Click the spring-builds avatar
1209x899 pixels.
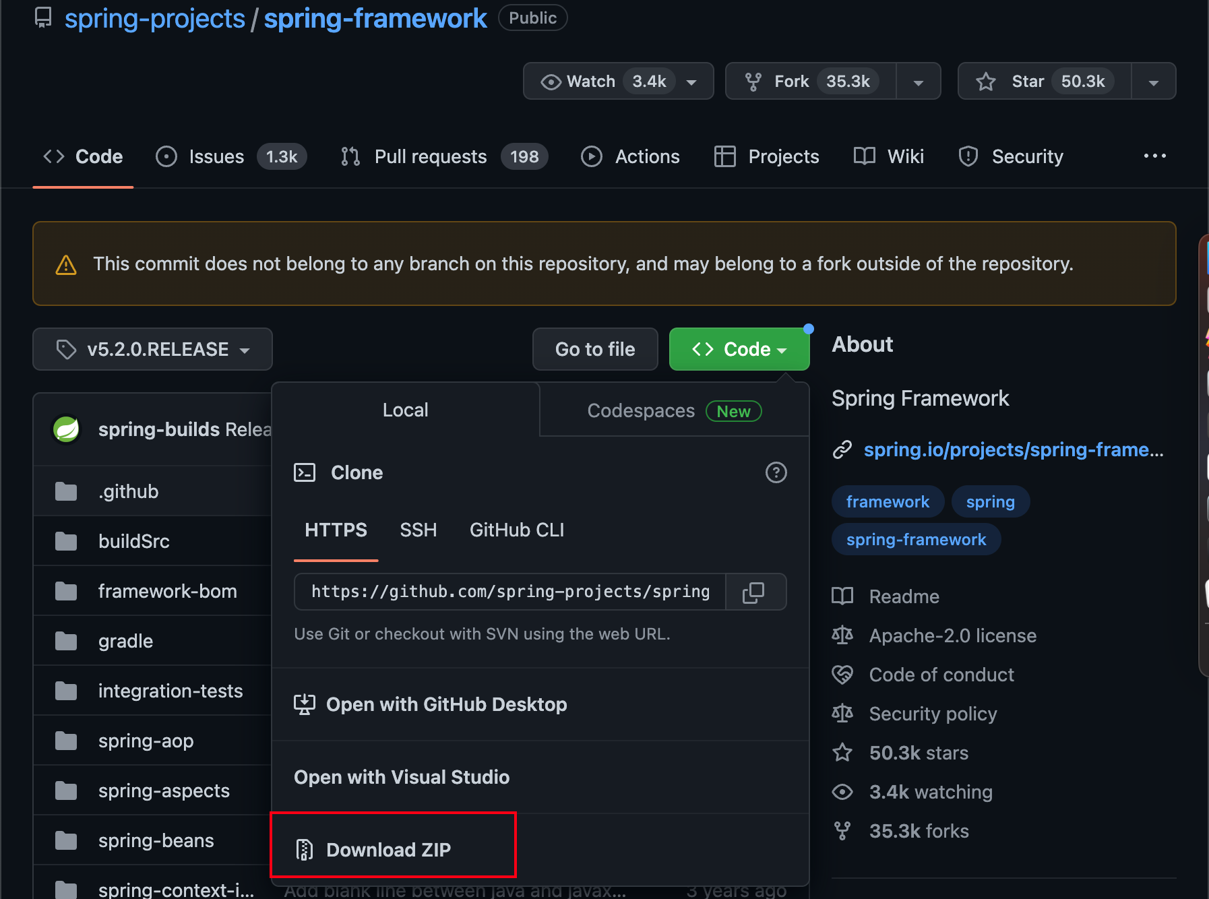(x=67, y=429)
